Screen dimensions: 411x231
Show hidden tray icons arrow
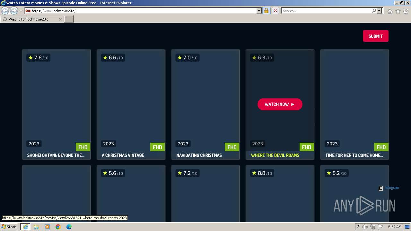tap(358, 227)
